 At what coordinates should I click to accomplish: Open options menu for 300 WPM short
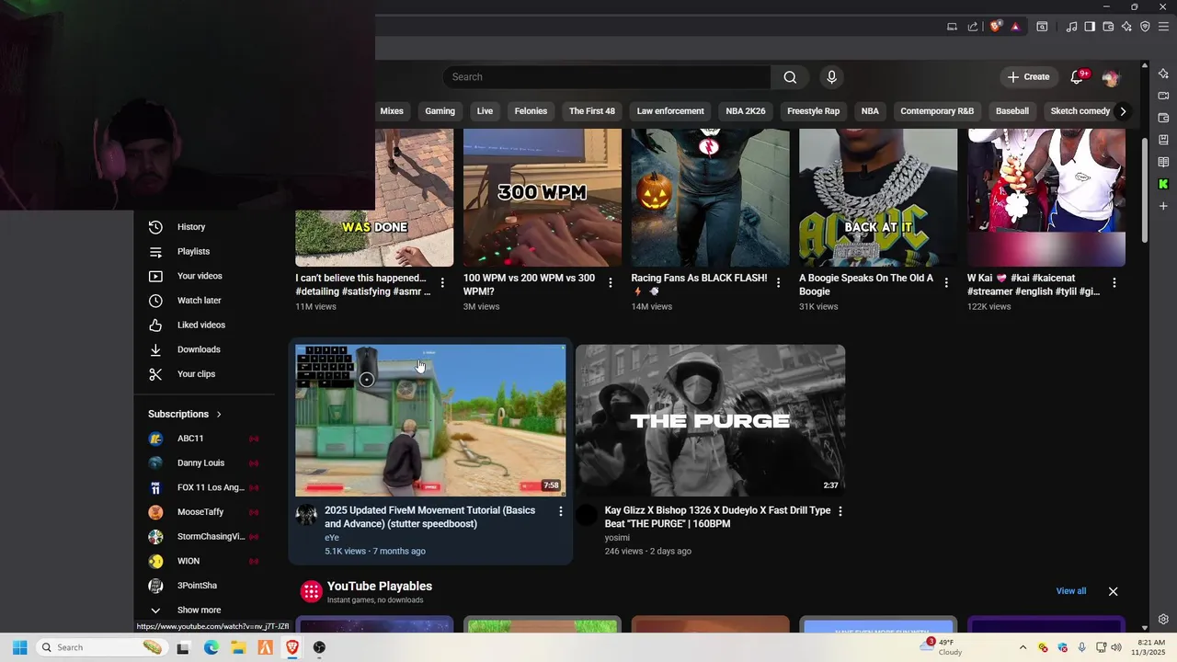pos(611,283)
